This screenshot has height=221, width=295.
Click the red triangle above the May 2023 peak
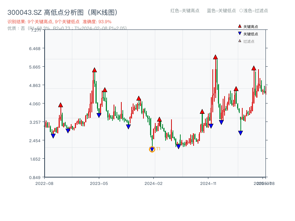(x=94, y=69)
